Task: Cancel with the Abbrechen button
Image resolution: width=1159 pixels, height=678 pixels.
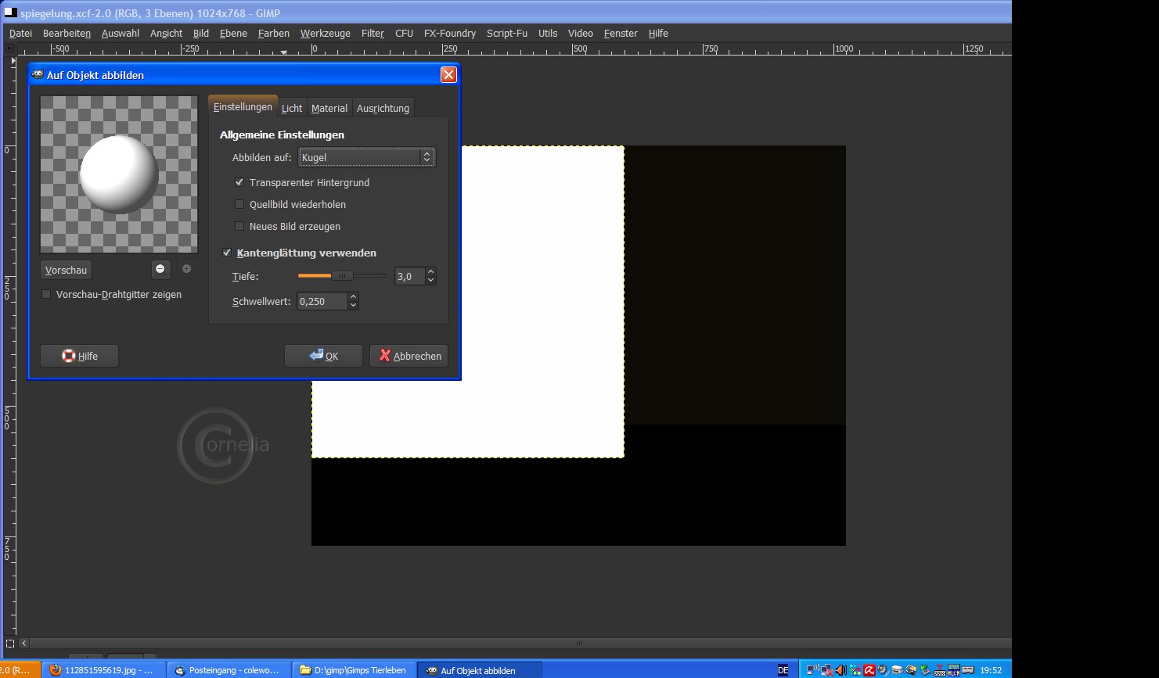Action: click(x=409, y=356)
